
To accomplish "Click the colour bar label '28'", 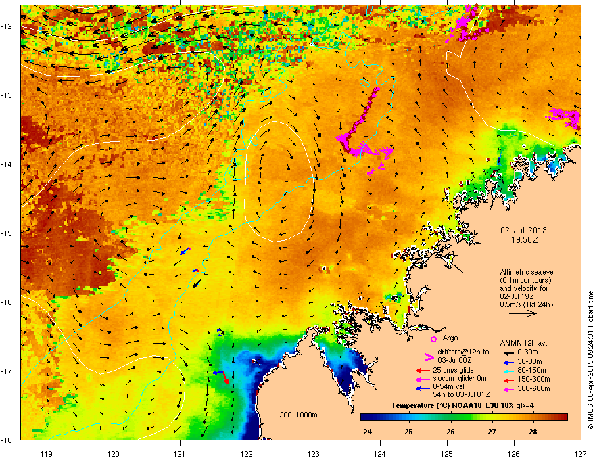I will [x=533, y=432].
